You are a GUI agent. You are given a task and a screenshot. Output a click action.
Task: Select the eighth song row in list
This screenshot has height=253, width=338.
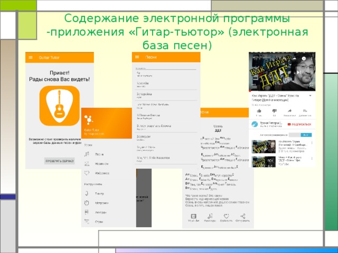[x=166, y=149]
